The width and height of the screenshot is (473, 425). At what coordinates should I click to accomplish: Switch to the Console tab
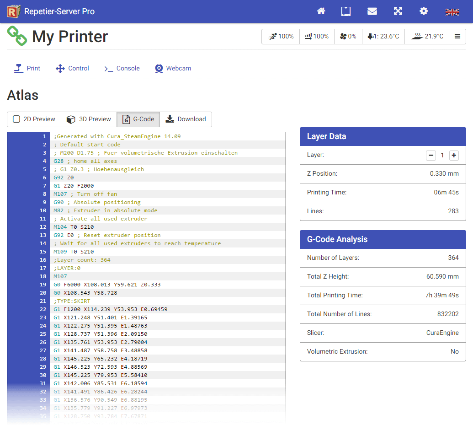tap(122, 68)
